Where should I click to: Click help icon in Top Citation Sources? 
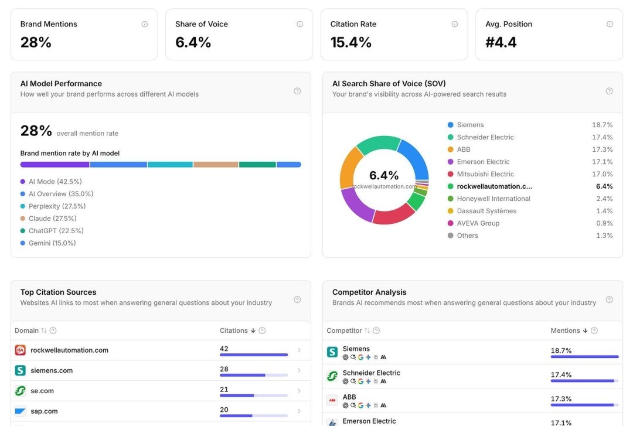coord(297,299)
